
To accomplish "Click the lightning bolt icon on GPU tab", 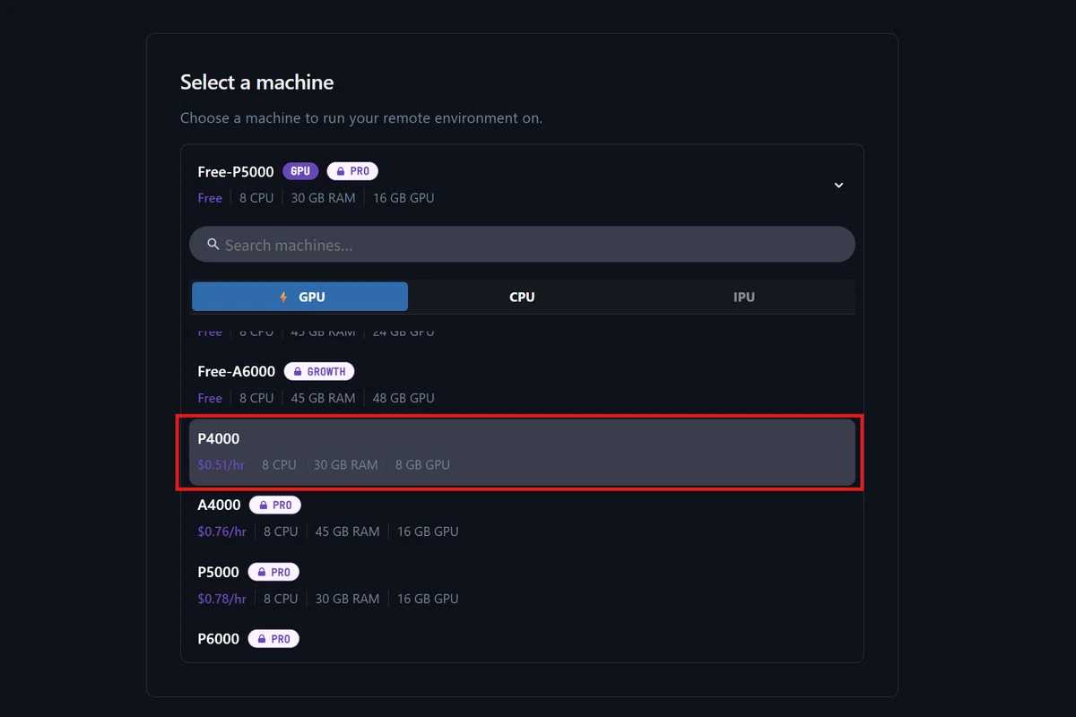I will (x=284, y=297).
